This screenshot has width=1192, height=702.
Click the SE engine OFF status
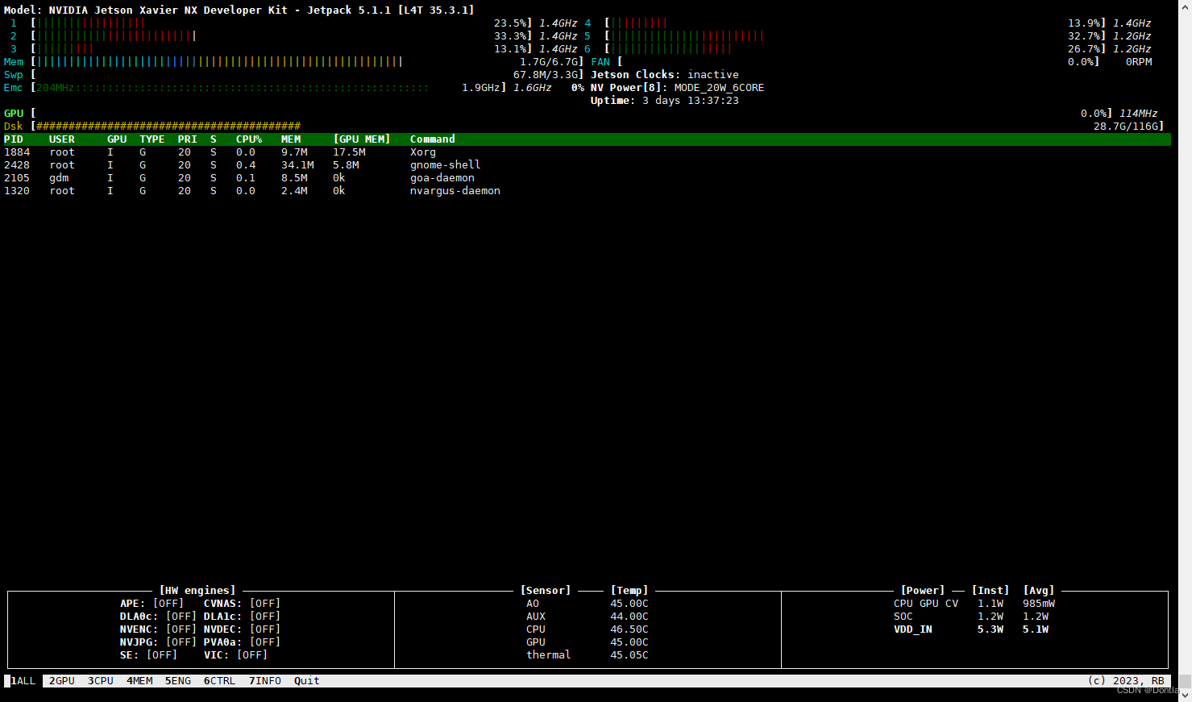point(162,655)
